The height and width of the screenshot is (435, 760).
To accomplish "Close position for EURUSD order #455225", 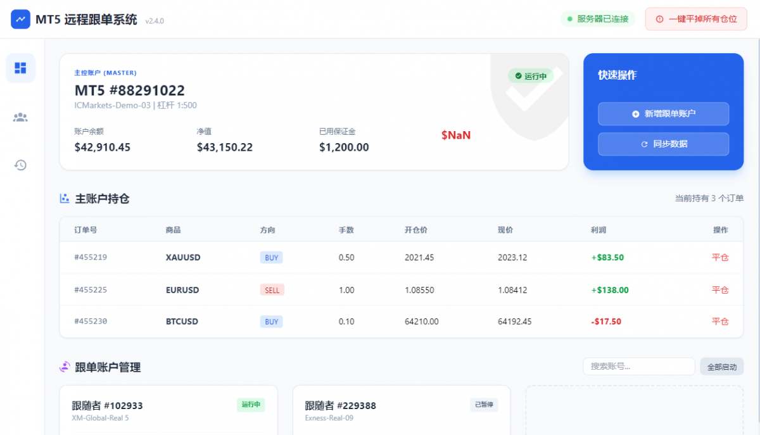I will [720, 290].
